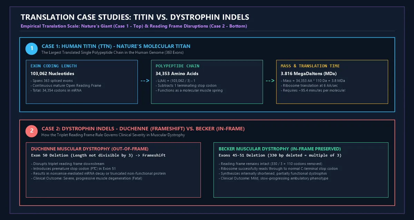Click 'Ribosome translation at 6 AA/sec'
This screenshot has height=220, width=414.
309,86
